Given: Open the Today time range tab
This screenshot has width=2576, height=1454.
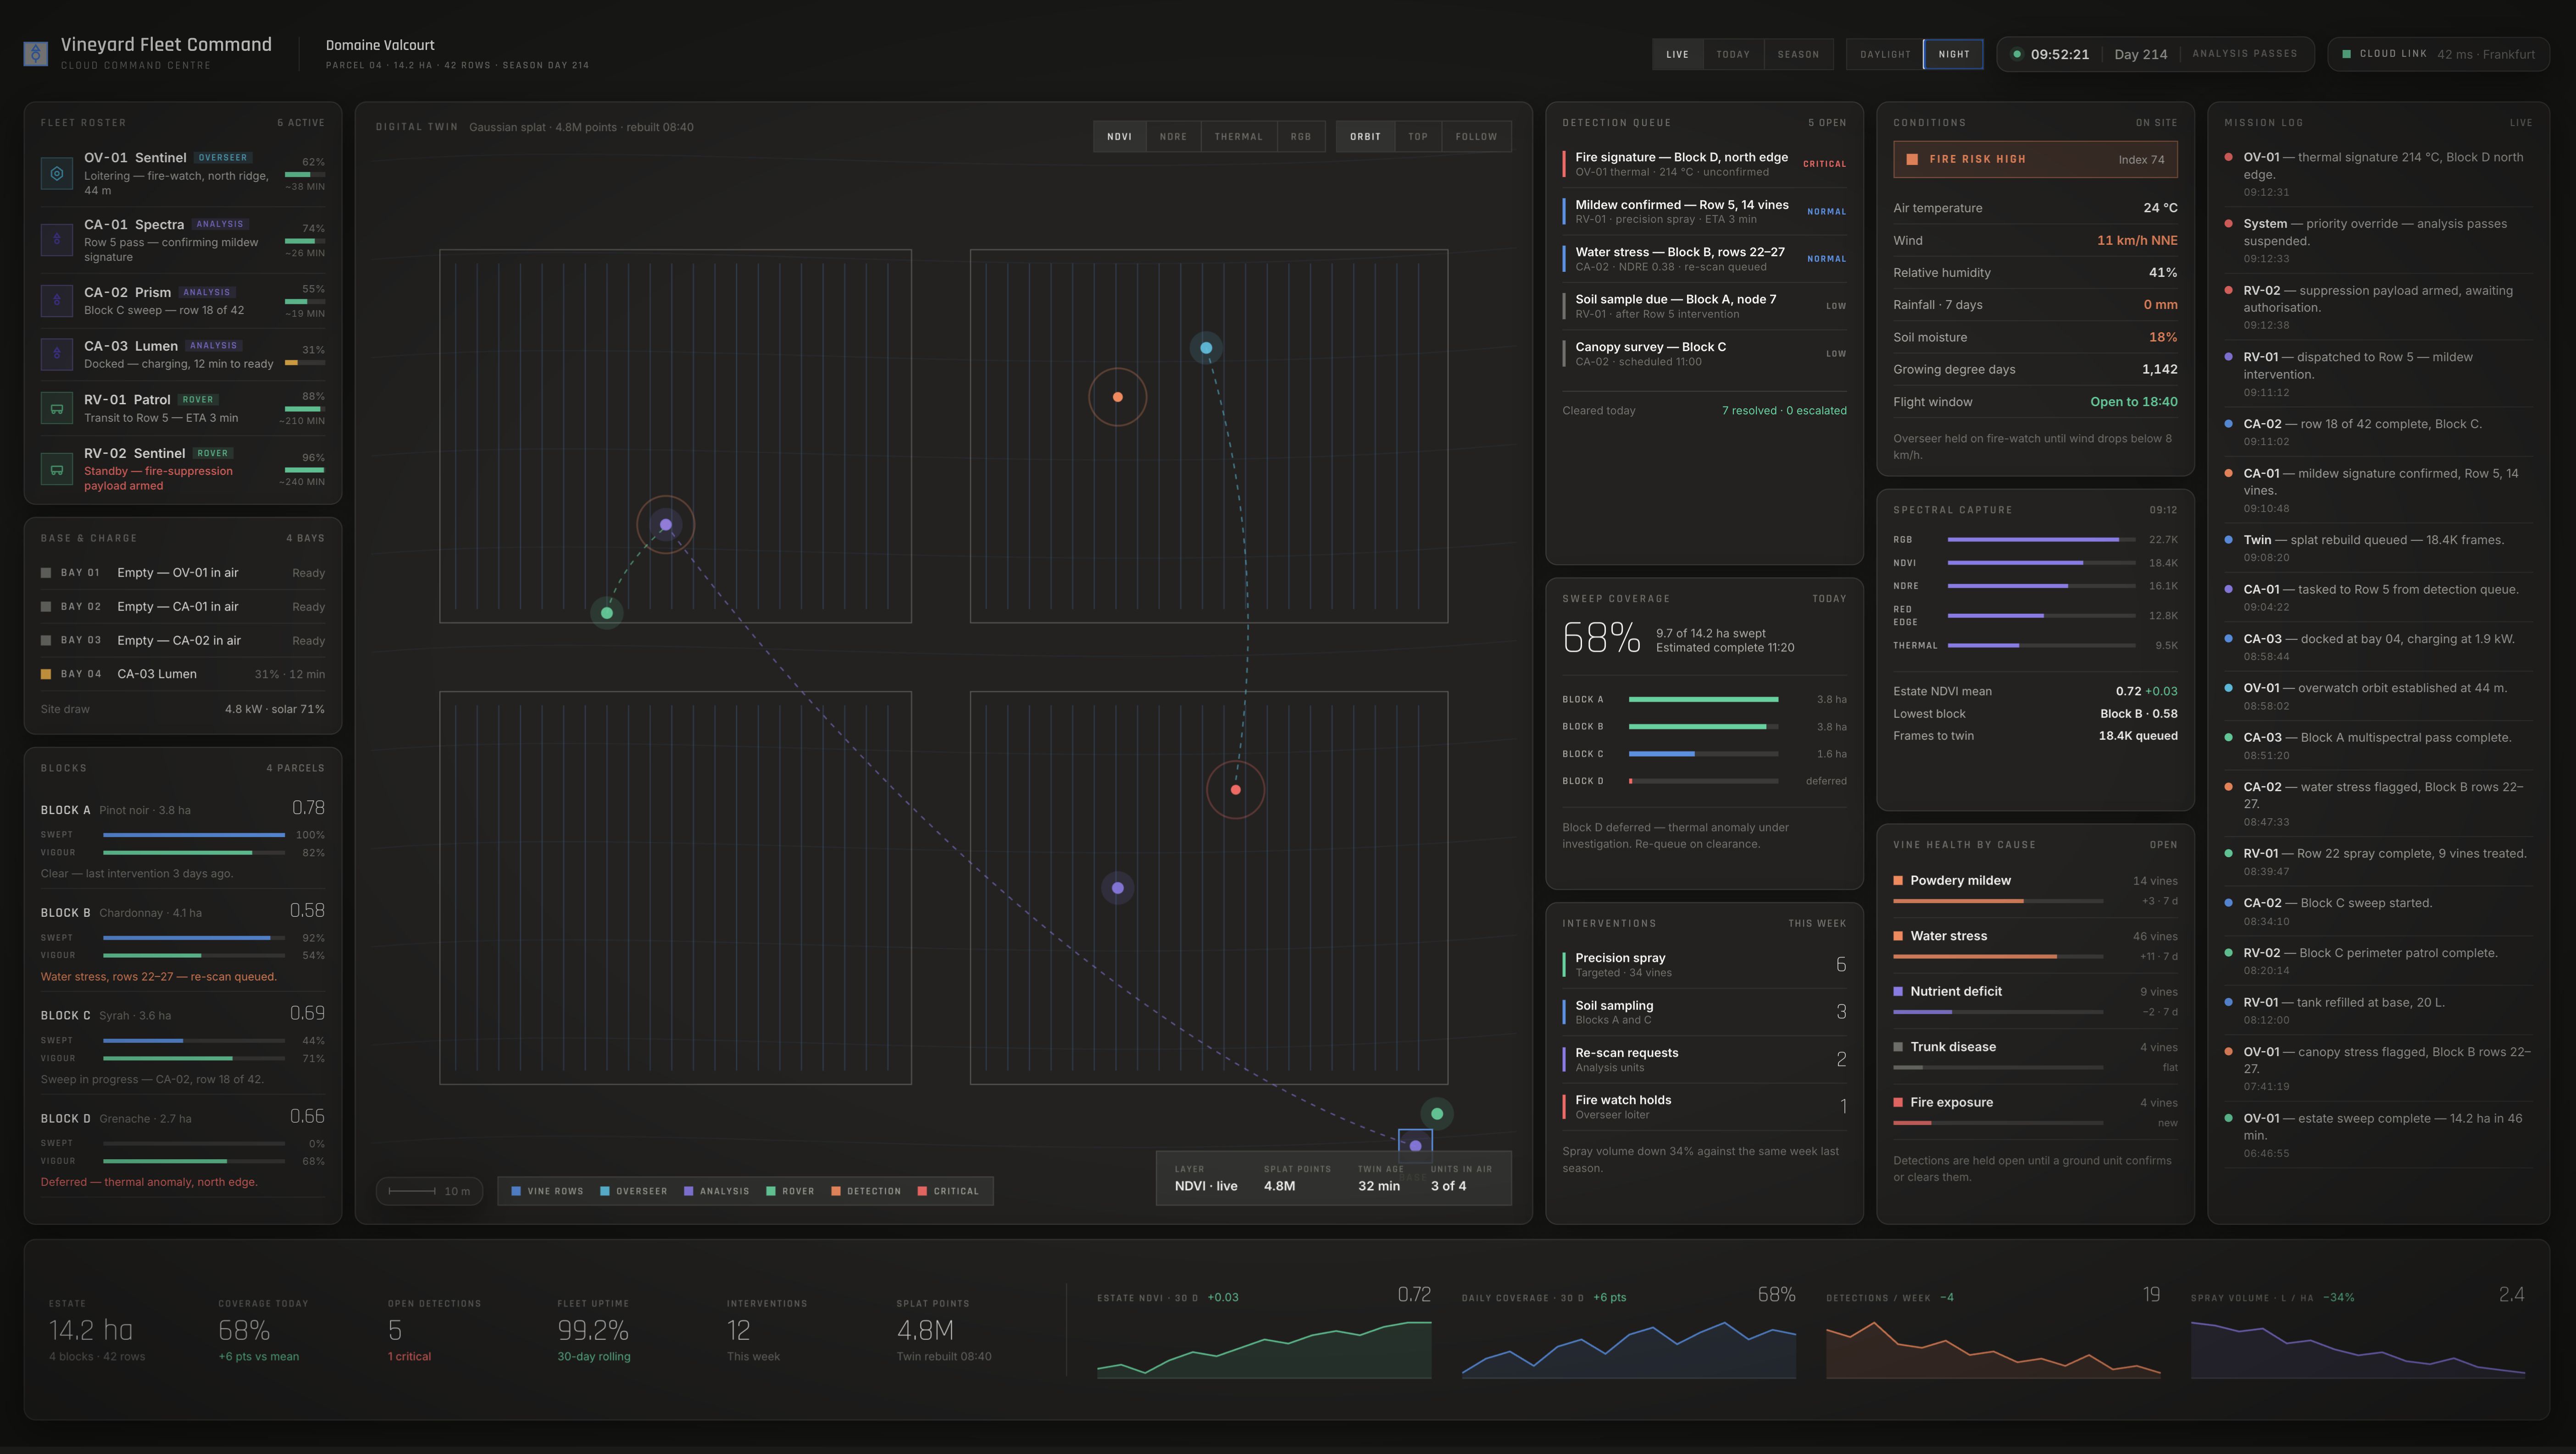Looking at the screenshot, I should click(1733, 54).
